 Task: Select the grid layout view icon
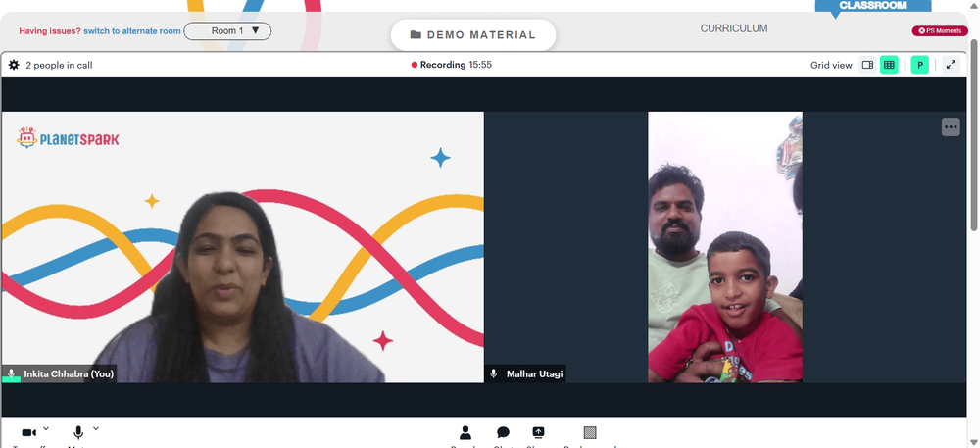pyautogui.click(x=889, y=65)
